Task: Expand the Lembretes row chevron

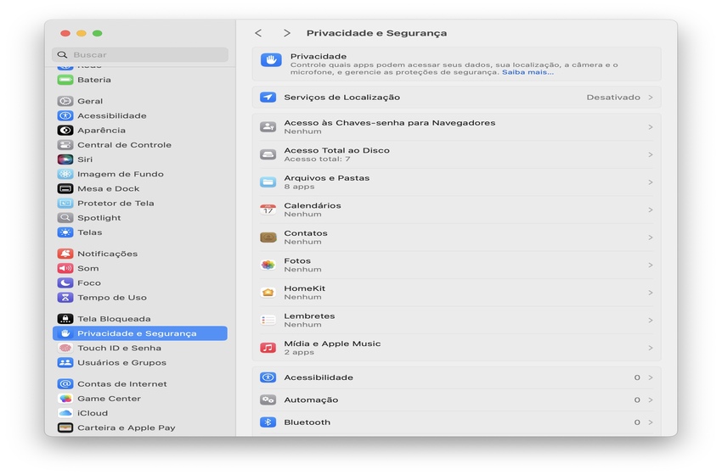Action: coord(651,320)
